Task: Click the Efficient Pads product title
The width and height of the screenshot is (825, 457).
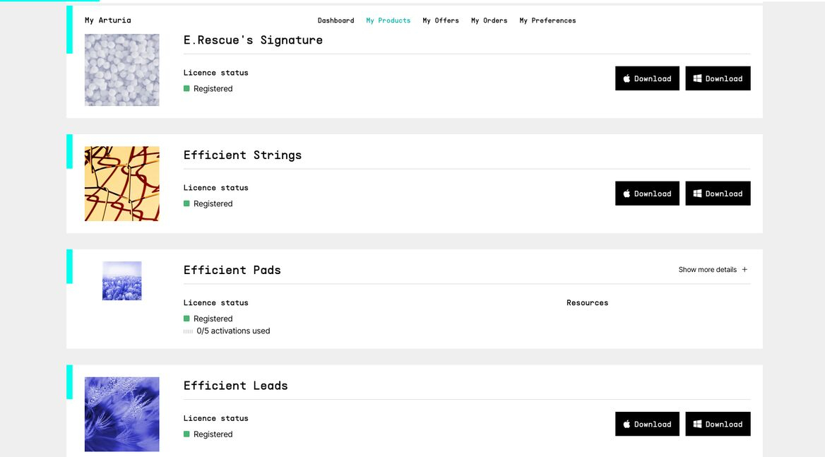Action: coord(232,270)
